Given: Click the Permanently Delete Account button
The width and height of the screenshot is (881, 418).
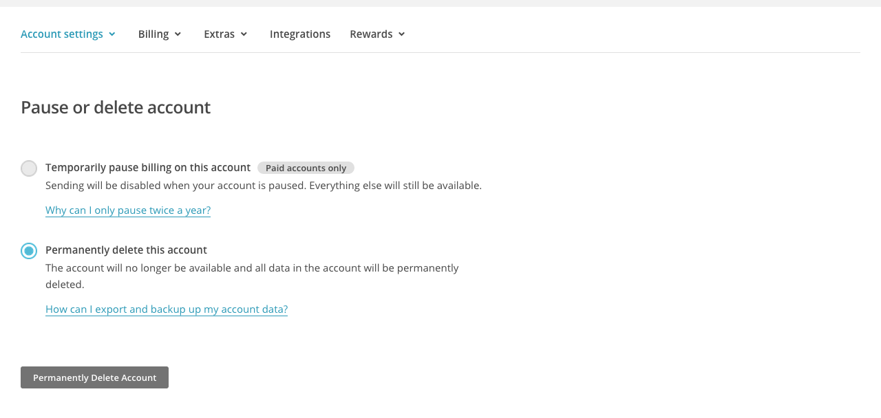Looking at the screenshot, I should coord(94,377).
